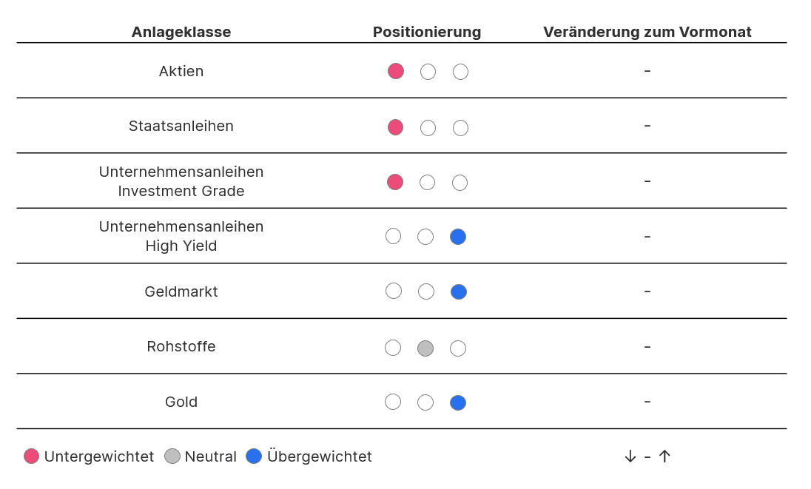Click the Geldmarkt row label
Image resolution: width=811 pixels, height=489 pixels.
coord(181,291)
